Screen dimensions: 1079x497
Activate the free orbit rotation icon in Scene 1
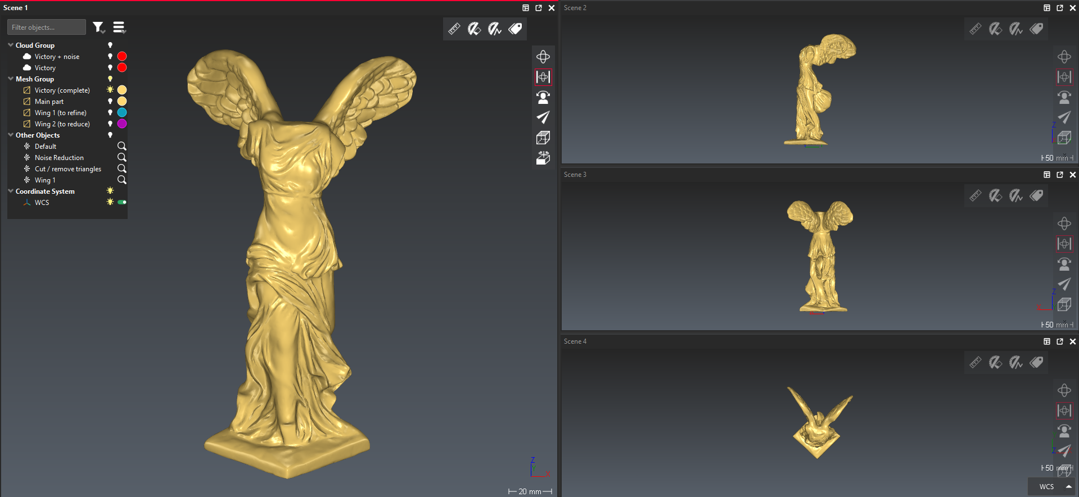(543, 57)
